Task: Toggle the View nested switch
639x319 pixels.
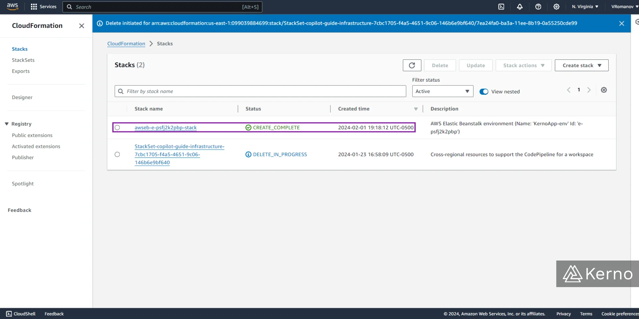Action: [484, 92]
